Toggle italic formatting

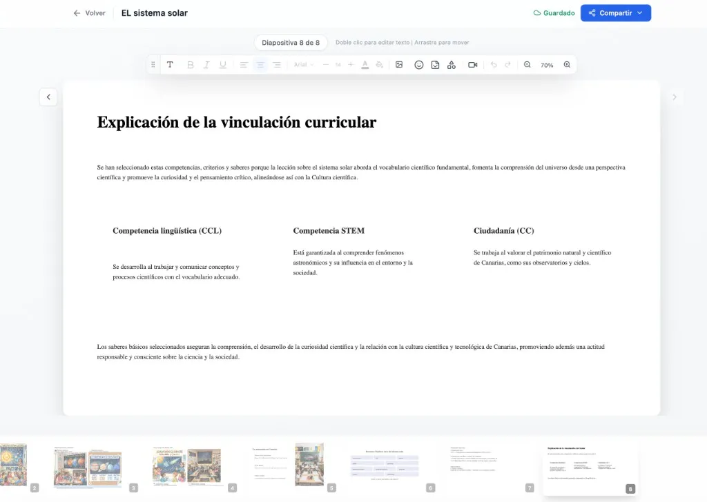point(206,65)
